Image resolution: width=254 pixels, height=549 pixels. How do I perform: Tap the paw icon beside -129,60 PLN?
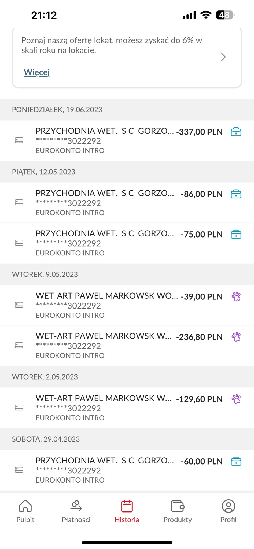[x=236, y=399]
